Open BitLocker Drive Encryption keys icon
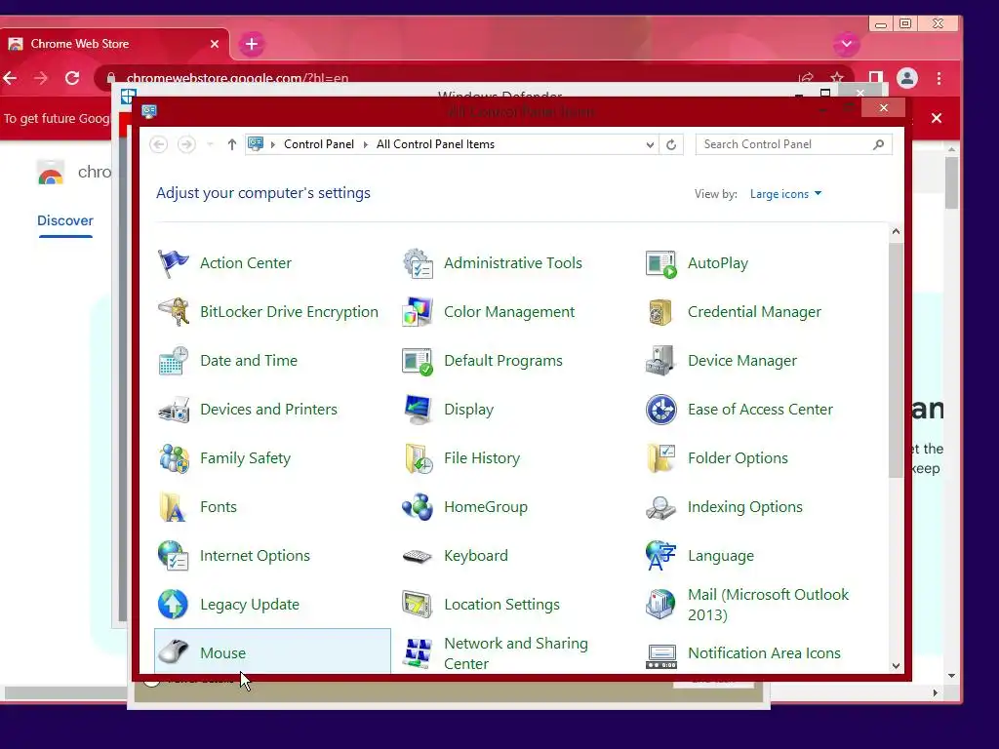 [x=174, y=312]
